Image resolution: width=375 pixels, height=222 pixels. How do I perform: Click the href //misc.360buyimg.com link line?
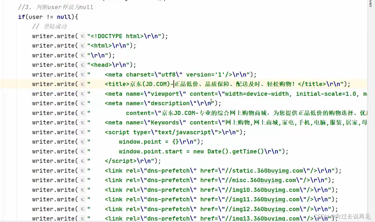[207, 180]
